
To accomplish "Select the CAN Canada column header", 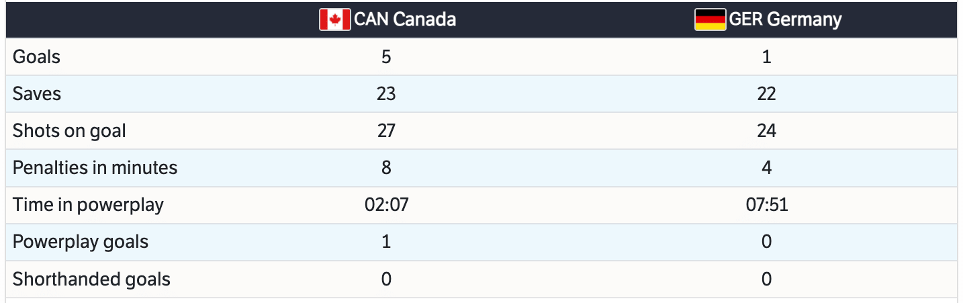I will [x=404, y=19].
